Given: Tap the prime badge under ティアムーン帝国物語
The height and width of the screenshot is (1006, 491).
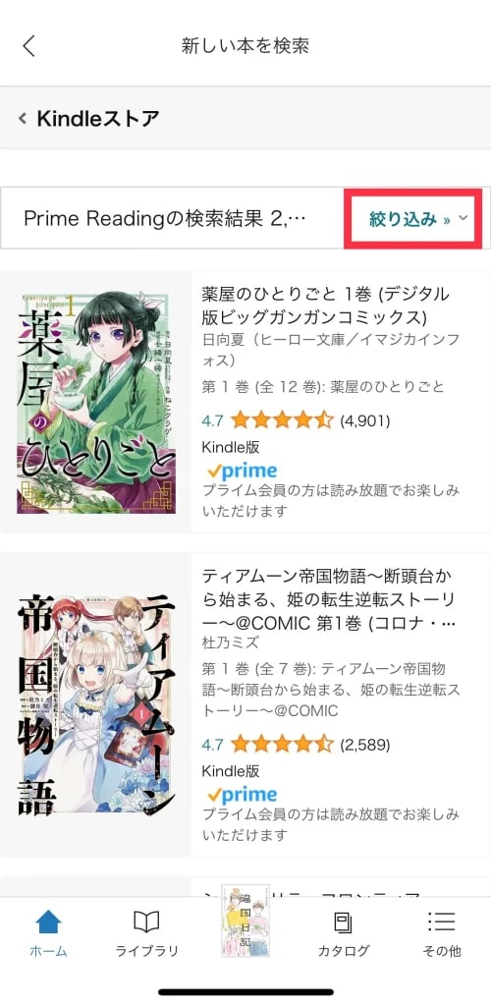Looking at the screenshot, I should [243, 794].
